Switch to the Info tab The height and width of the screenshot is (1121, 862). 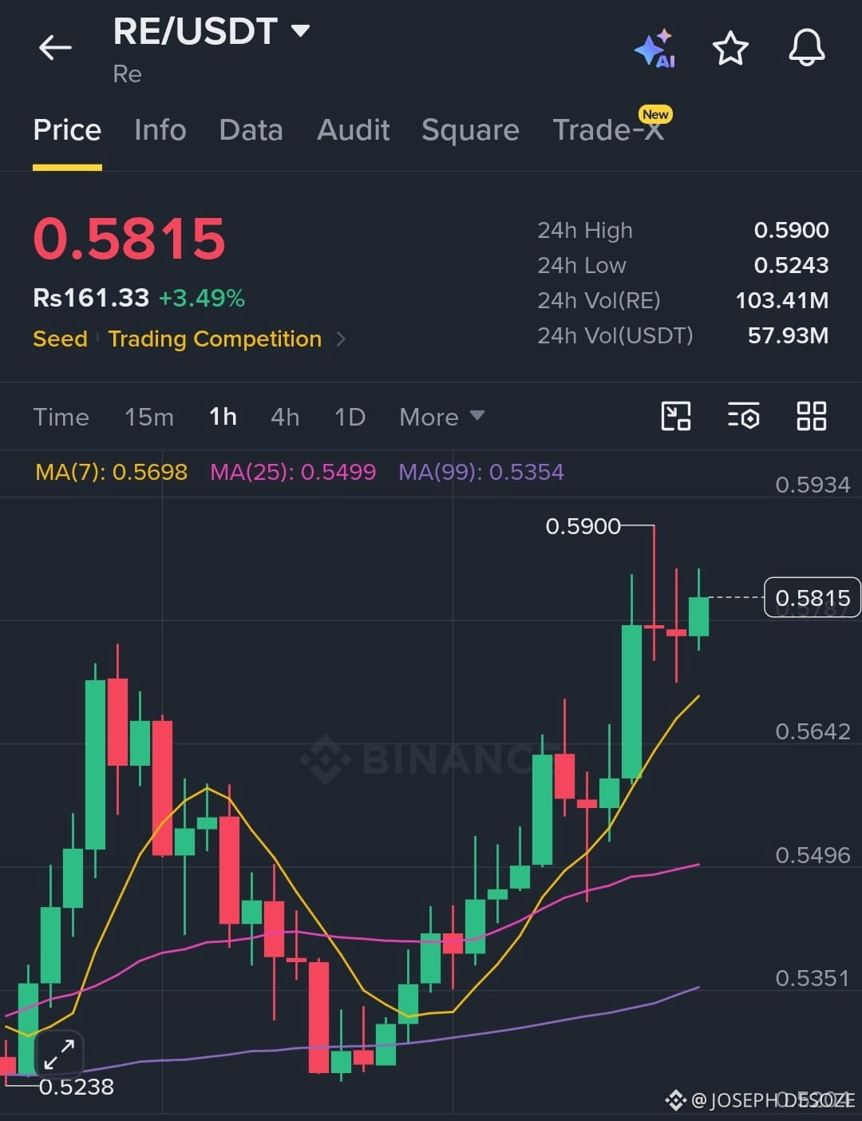pyautogui.click(x=160, y=129)
